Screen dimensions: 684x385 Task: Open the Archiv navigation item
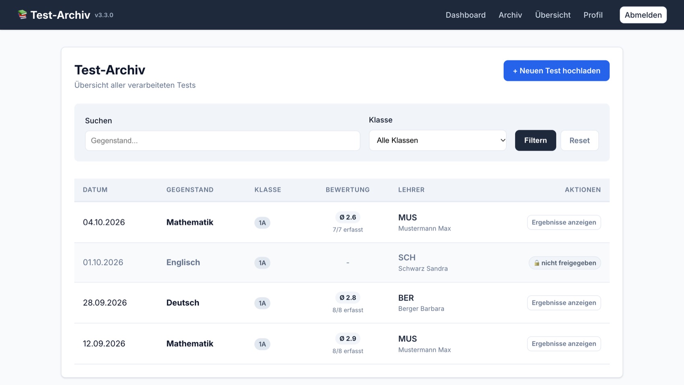pyautogui.click(x=510, y=15)
